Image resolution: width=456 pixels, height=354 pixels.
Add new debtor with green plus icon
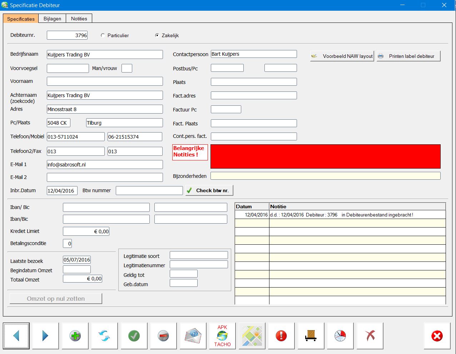point(75,336)
